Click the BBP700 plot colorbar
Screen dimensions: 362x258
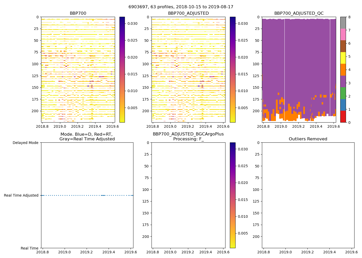pos(122,70)
